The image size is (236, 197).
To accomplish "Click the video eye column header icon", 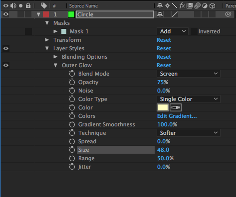I will (6, 6).
